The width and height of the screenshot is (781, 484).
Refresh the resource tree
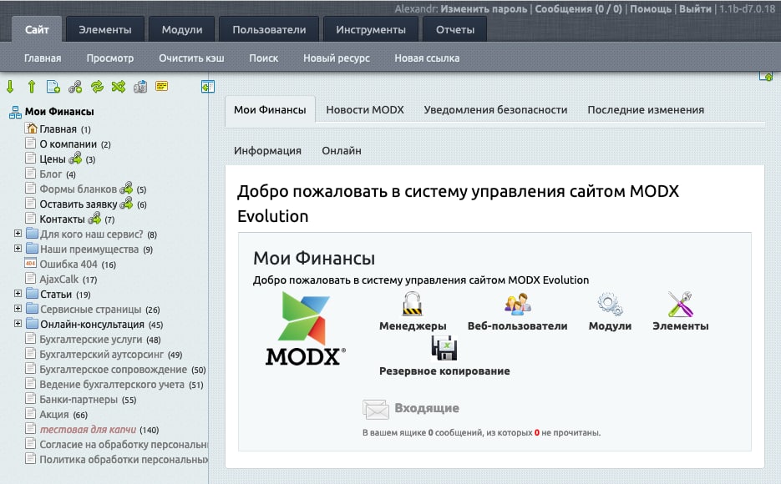coord(97,87)
